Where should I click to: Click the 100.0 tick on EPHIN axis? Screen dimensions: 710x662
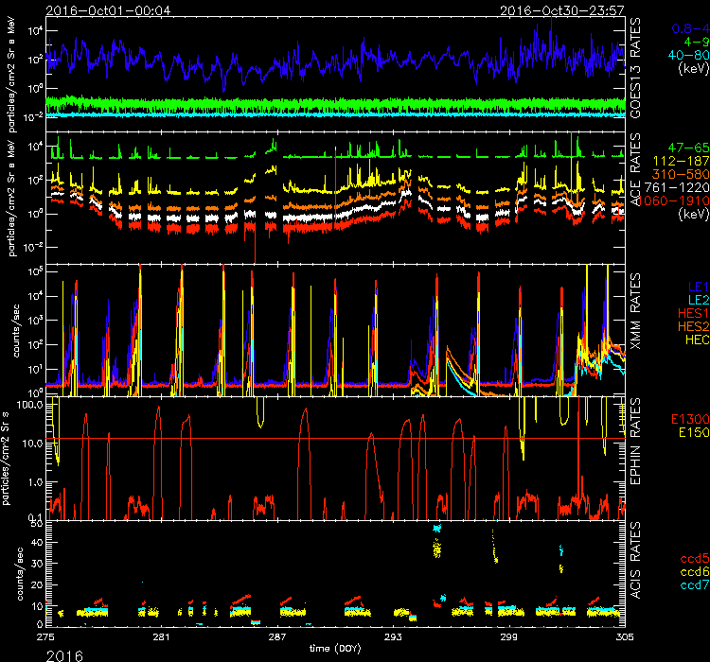[30, 405]
